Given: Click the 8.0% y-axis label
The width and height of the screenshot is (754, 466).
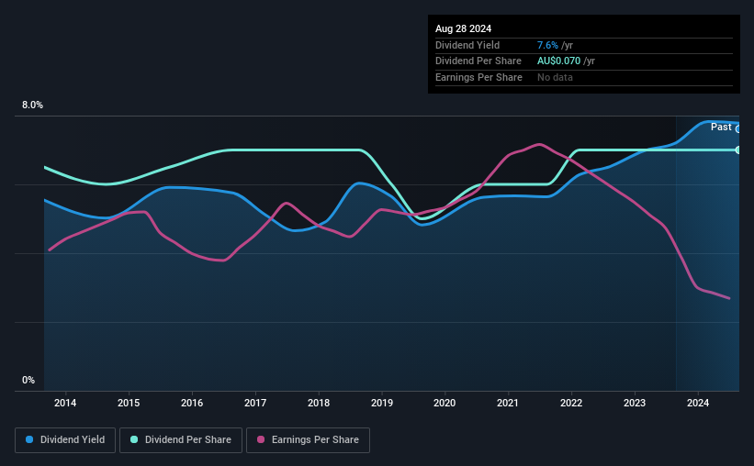Looking at the screenshot, I should pyautogui.click(x=32, y=105).
